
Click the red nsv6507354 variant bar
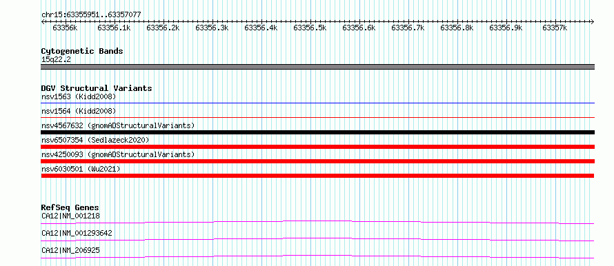(x=318, y=147)
